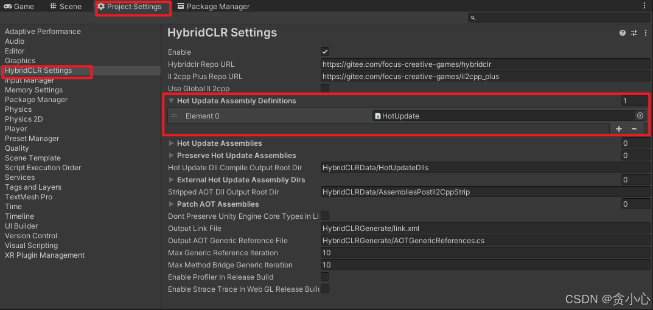Toggle the Enable checkbox
653x310 pixels.
pyautogui.click(x=325, y=52)
